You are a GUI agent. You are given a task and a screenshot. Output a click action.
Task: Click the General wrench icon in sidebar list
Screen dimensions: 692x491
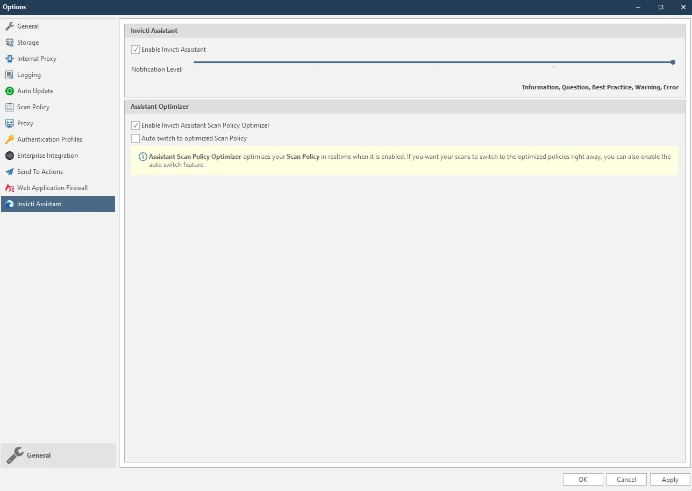pyautogui.click(x=9, y=26)
